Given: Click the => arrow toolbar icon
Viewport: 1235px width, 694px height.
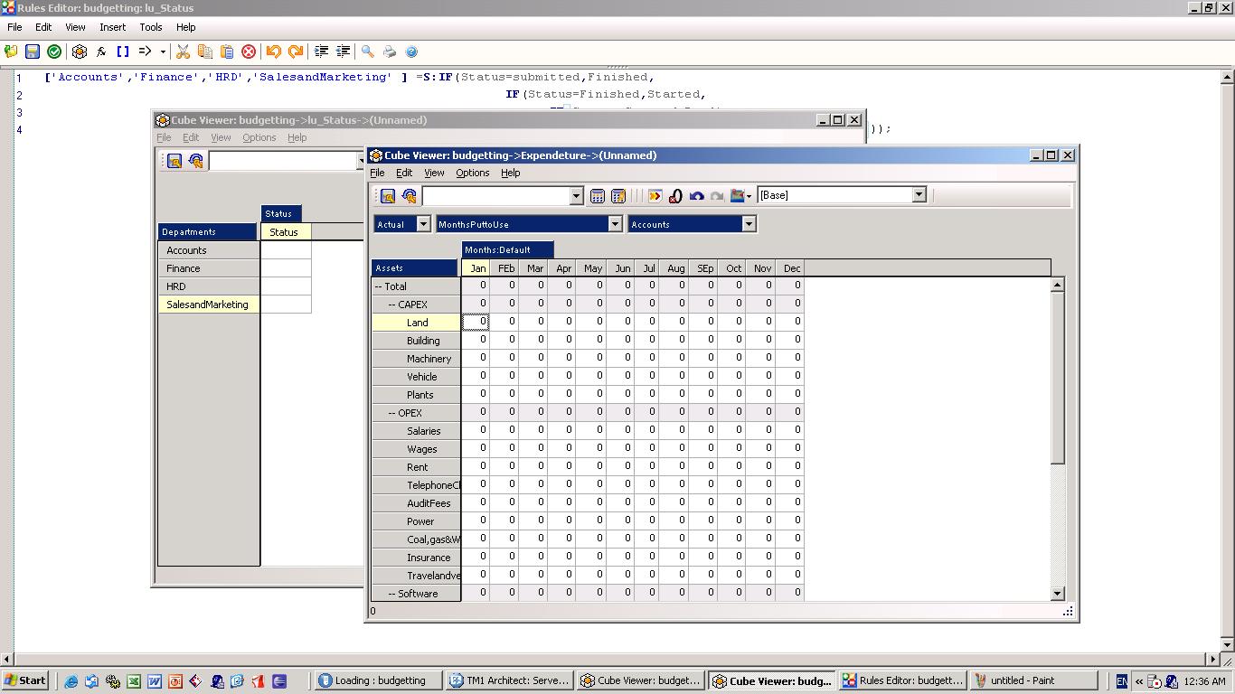Looking at the screenshot, I should click(145, 52).
